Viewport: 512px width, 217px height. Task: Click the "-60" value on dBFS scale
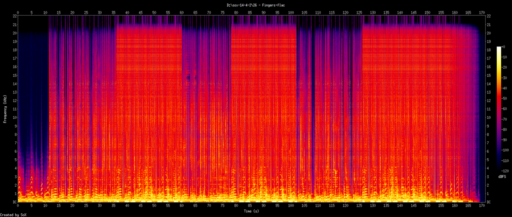505,109
